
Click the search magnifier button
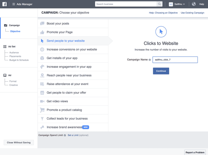(x=160, y=4)
